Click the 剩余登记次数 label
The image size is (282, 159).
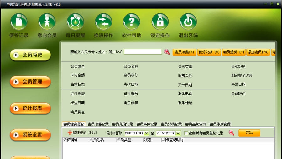coord(242,75)
